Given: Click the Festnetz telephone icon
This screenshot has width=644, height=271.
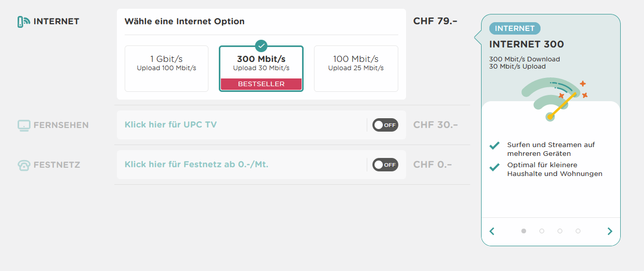Looking at the screenshot, I should point(24,165).
